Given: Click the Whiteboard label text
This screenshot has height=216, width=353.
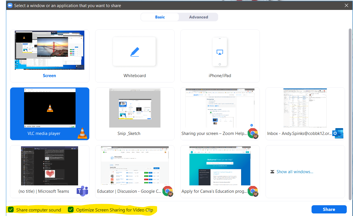Looking at the screenshot, I should pyautogui.click(x=135, y=76).
